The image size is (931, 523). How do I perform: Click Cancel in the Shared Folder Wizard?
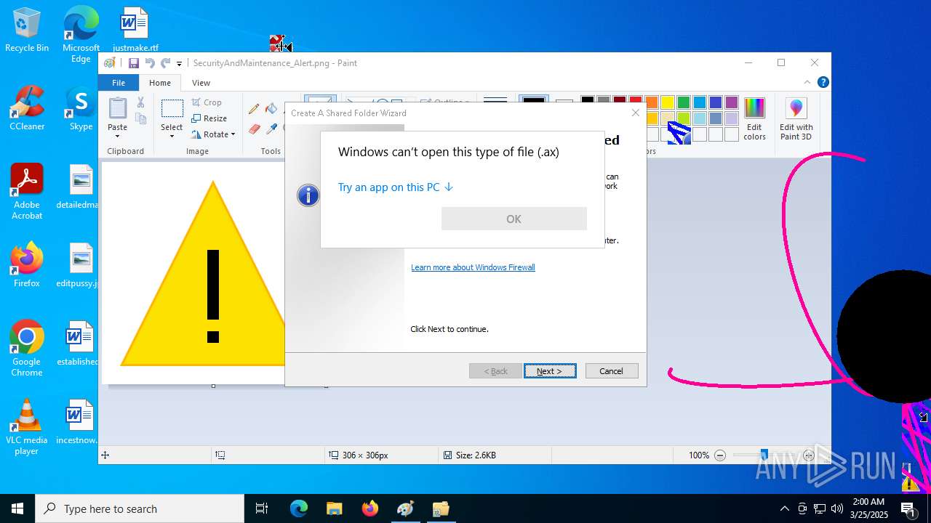point(611,371)
